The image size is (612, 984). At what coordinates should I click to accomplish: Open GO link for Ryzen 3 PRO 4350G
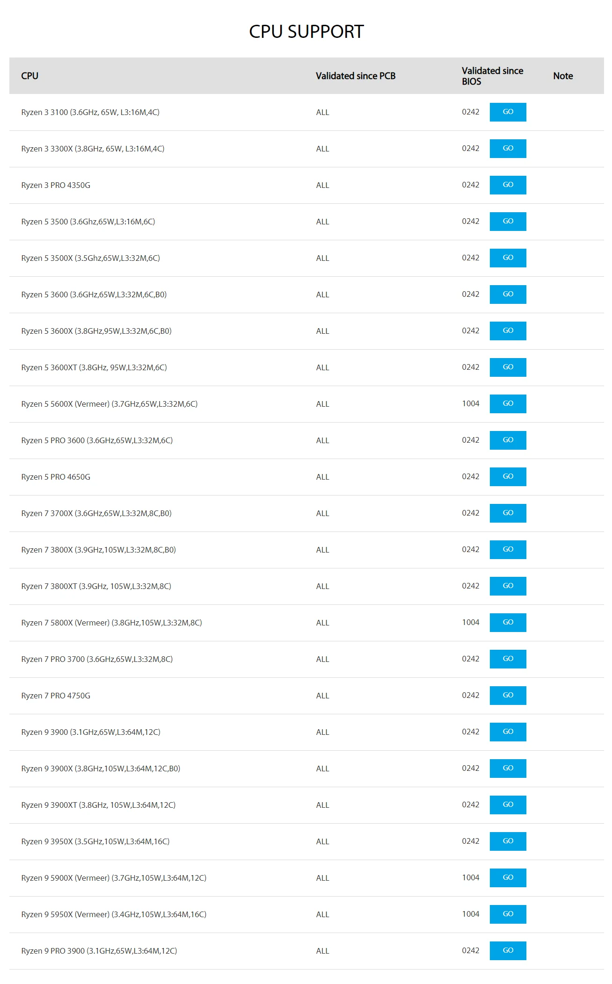pyautogui.click(x=508, y=185)
